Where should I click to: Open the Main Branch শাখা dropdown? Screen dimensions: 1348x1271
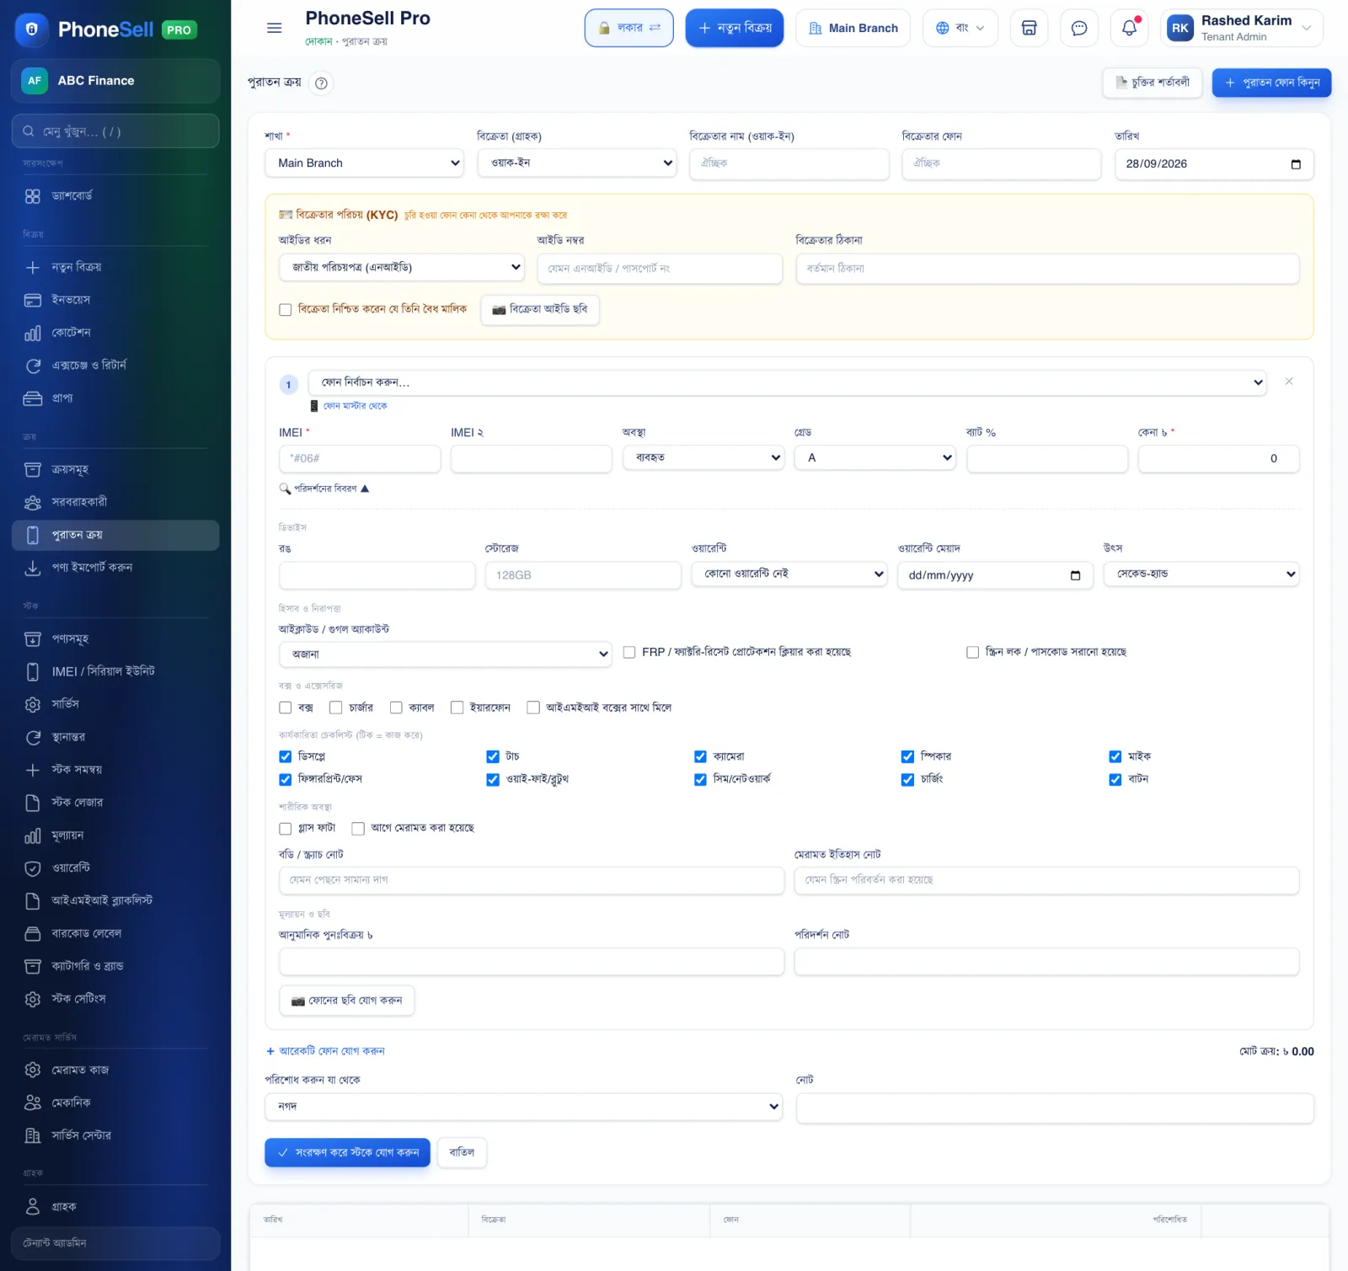tap(365, 163)
